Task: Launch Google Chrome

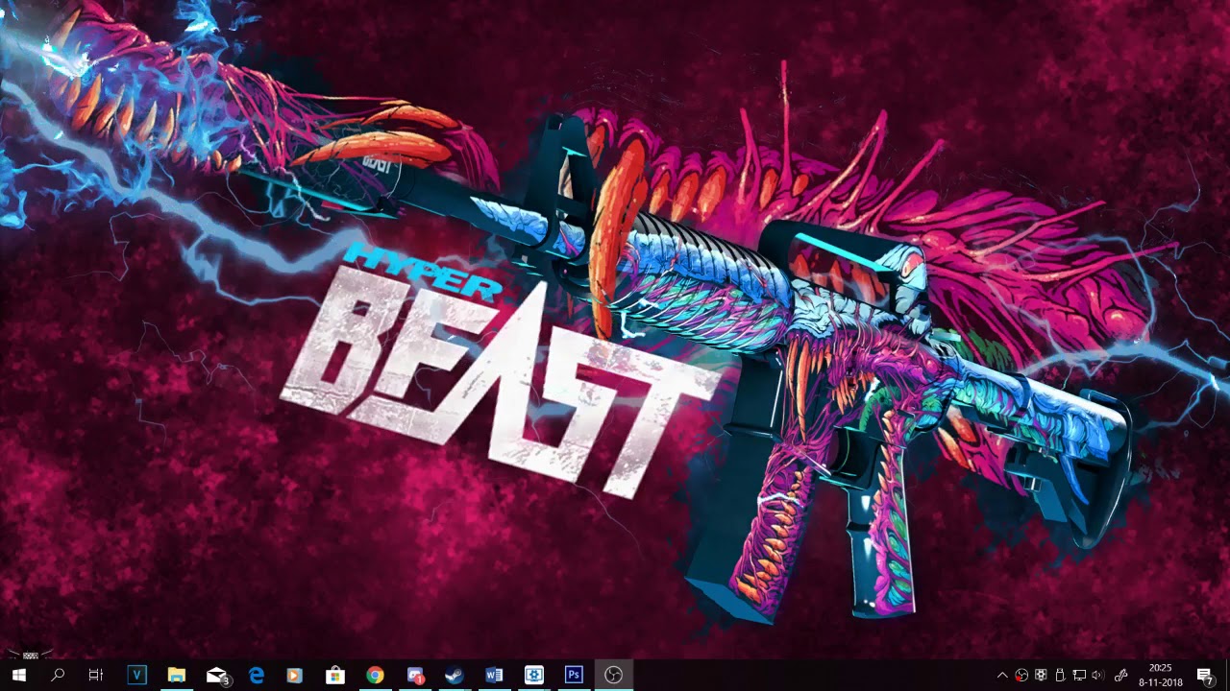Action: (377, 674)
